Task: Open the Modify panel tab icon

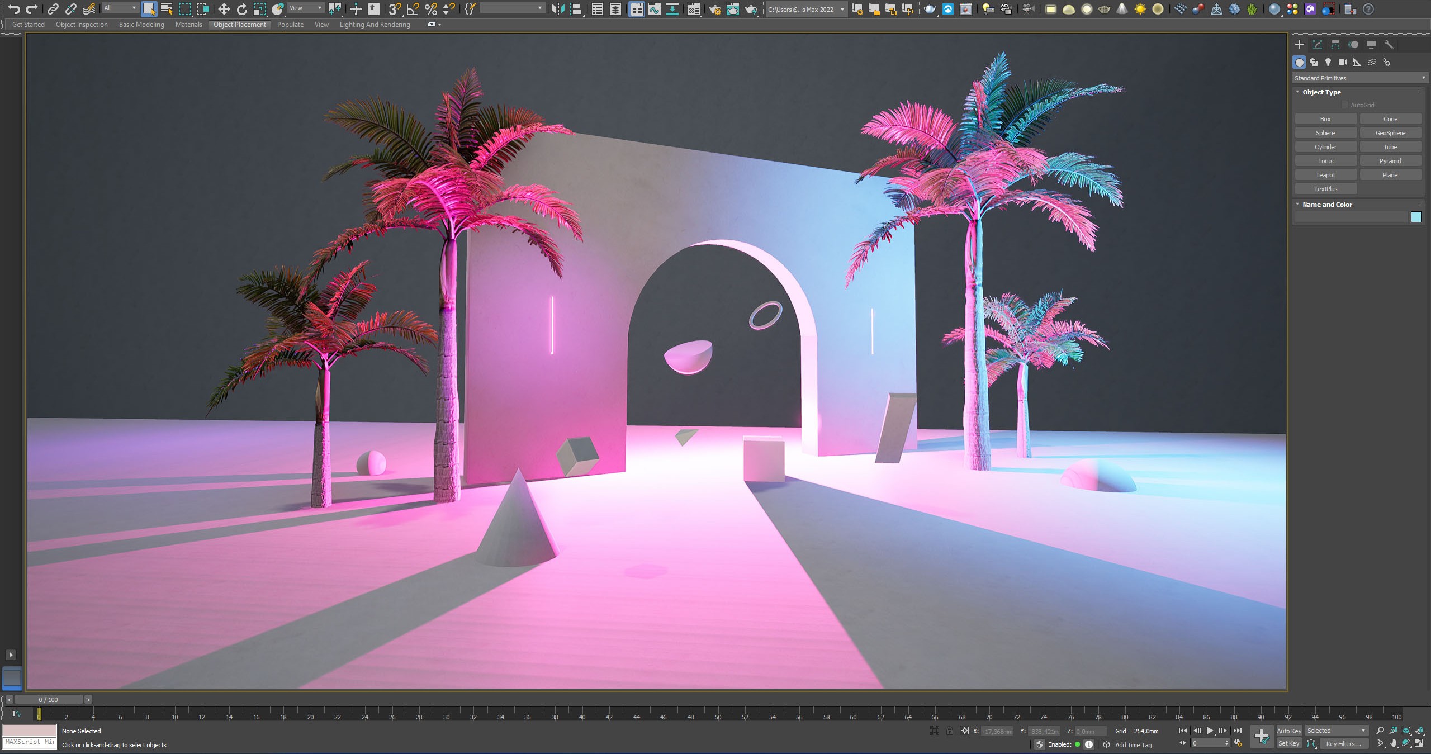Action: click(x=1318, y=45)
